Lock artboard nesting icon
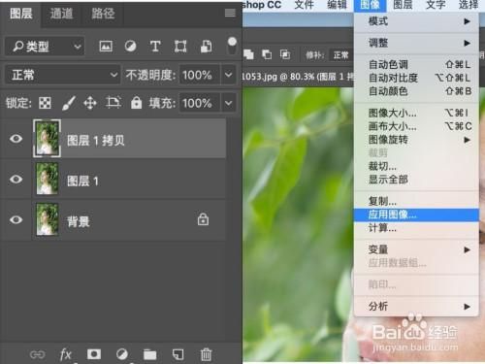This screenshot has height=364, width=485. [113, 103]
